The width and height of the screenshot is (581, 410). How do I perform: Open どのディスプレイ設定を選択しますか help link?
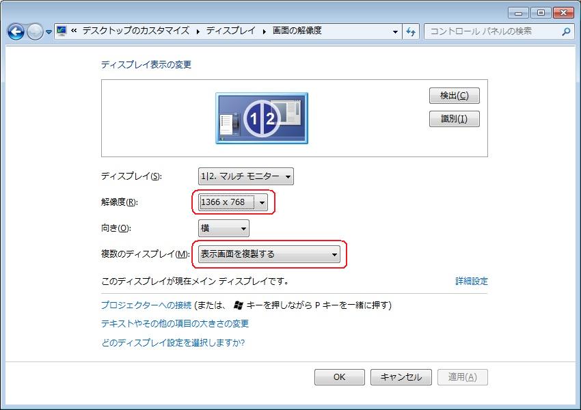point(172,342)
